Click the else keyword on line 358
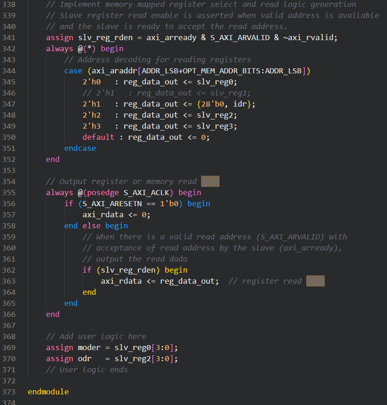Image resolution: width=387 pixels, height=405 pixels. coord(91,226)
